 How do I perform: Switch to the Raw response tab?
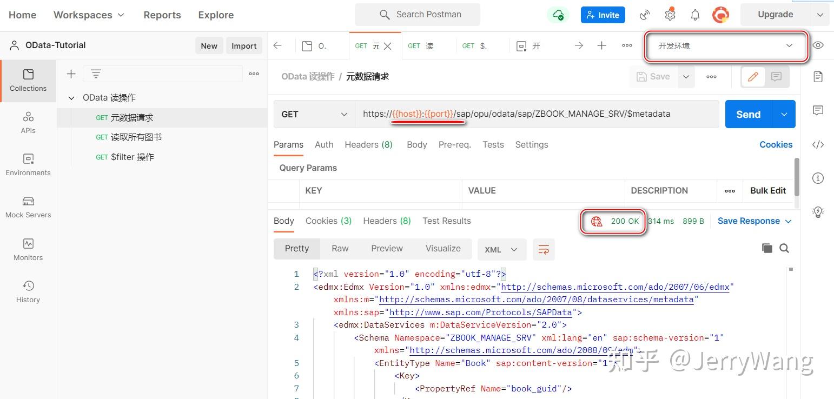[340, 248]
